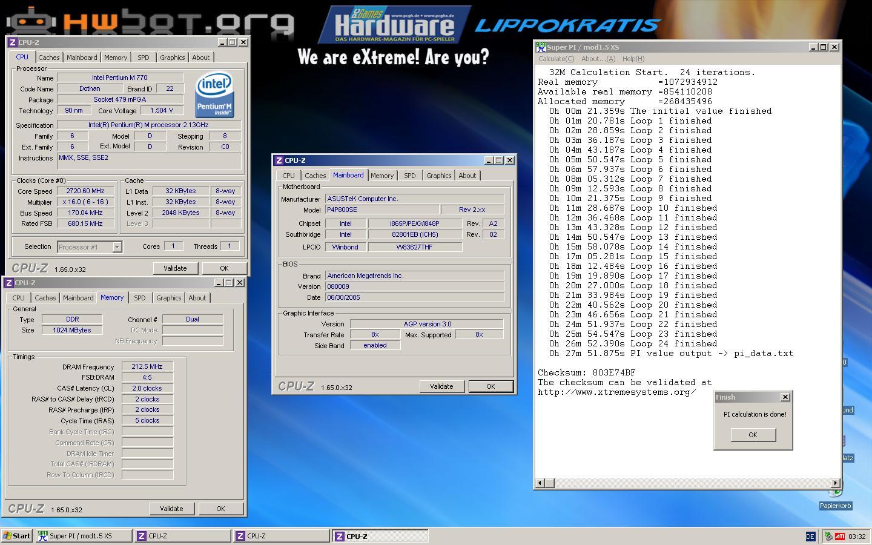Click the Super PI title bar icon
The width and height of the screenshot is (872, 545).
541,47
